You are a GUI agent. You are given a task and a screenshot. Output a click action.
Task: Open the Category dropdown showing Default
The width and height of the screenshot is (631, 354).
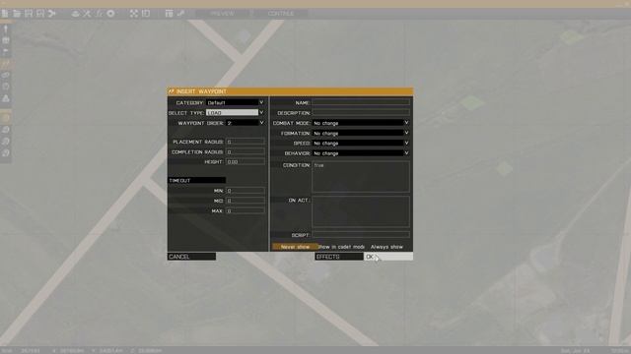click(235, 102)
